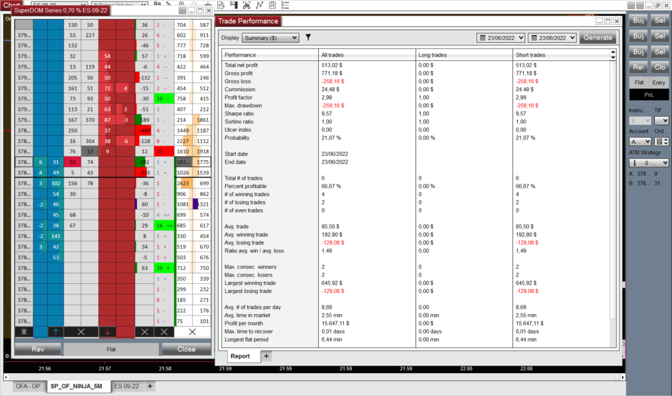Click the Generate button
Viewport: 672px width, 396px height.
(598, 37)
